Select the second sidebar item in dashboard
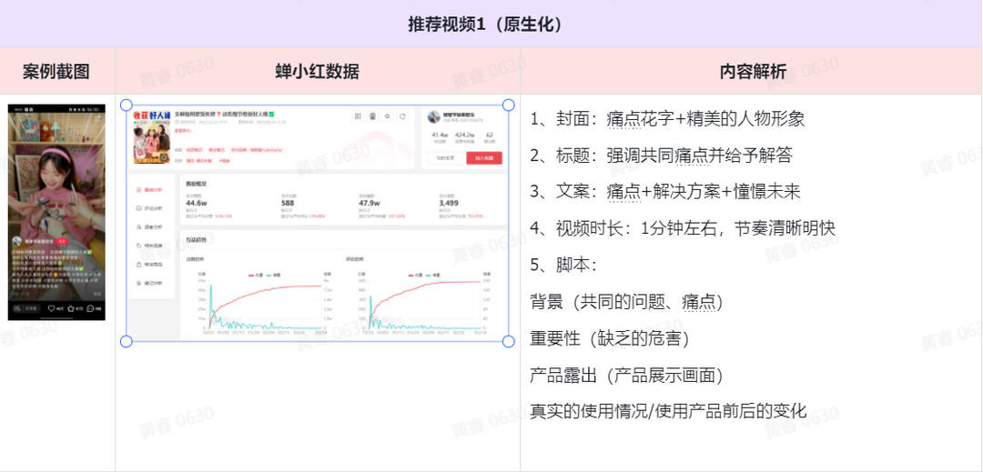Screen dimensions: 983x472 (150, 208)
